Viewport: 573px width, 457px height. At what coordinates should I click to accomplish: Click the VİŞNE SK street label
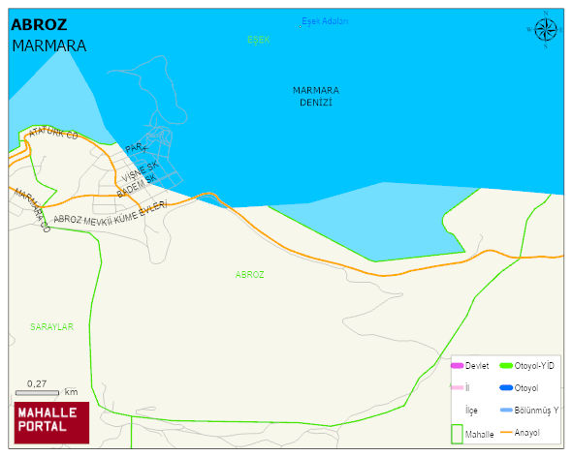[140, 171]
